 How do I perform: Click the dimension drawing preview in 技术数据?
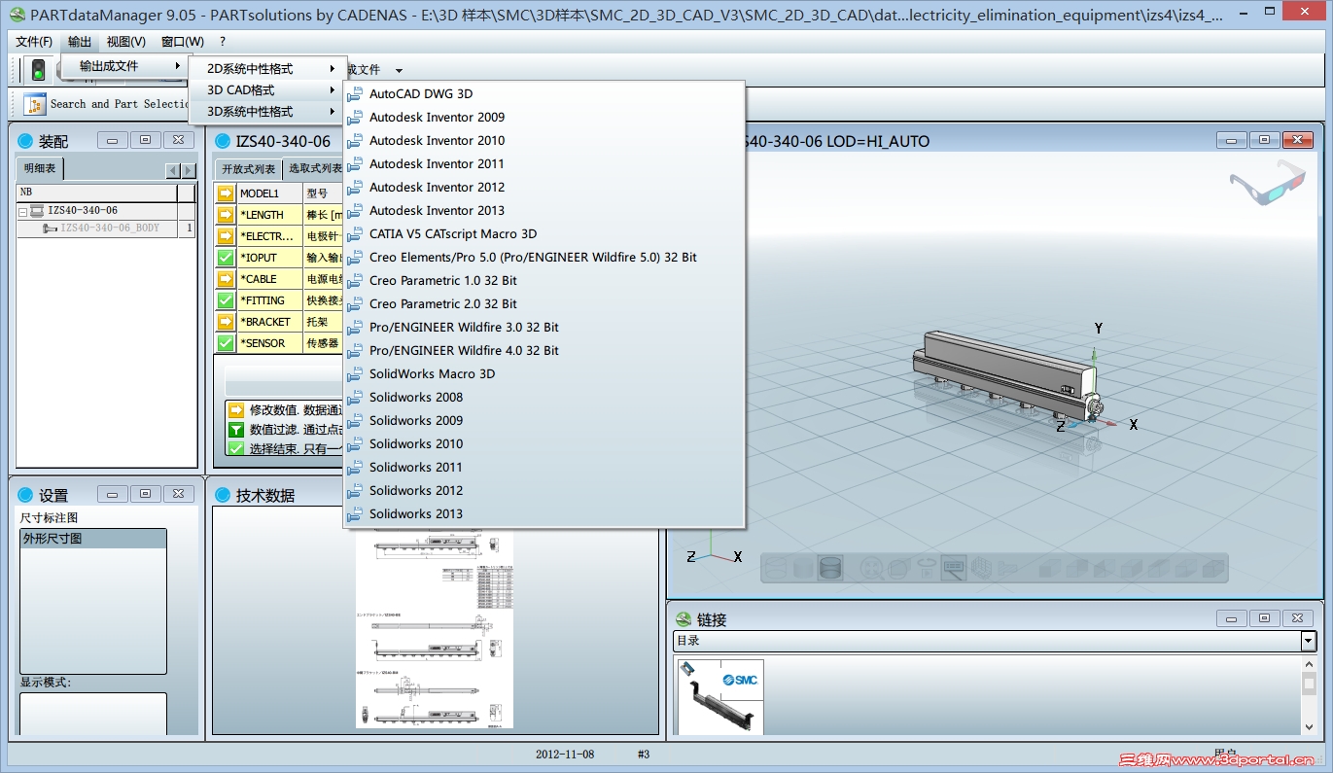[x=435, y=630]
